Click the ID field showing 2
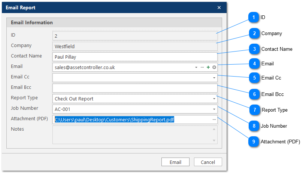This screenshot has height=174, width=306. pyautogui.click(x=135, y=36)
